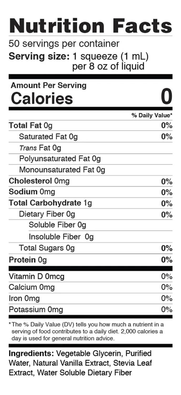This screenshot has width=181, height=395.
Task: Click the Potassium 0mg row
Action: click(36, 309)
